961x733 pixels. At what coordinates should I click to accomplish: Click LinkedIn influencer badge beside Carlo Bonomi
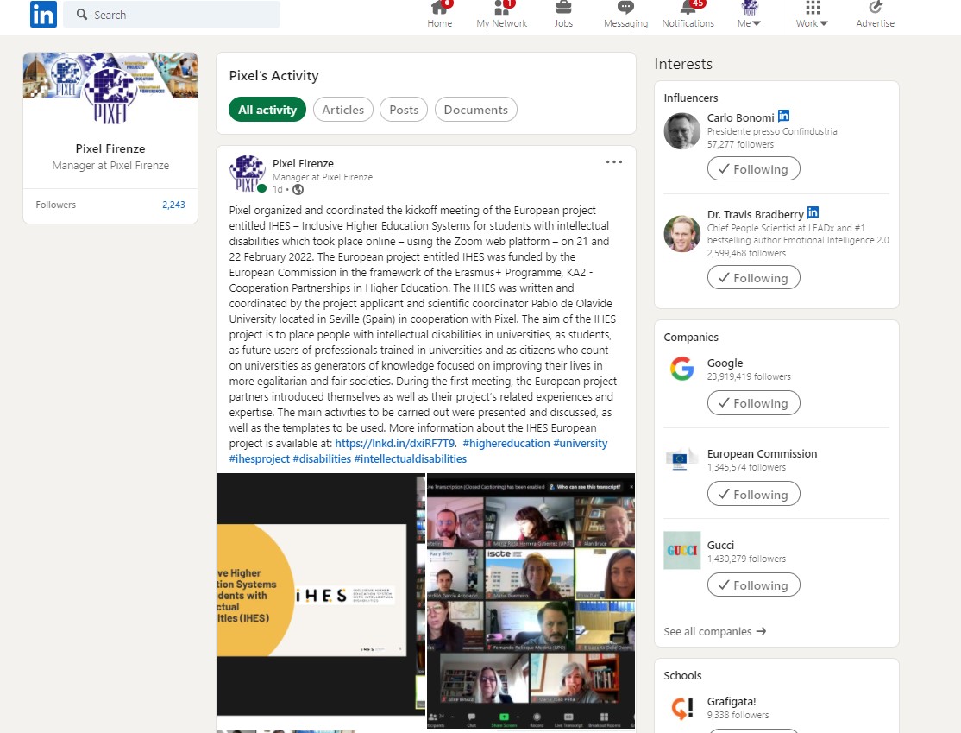click(783, 116)
